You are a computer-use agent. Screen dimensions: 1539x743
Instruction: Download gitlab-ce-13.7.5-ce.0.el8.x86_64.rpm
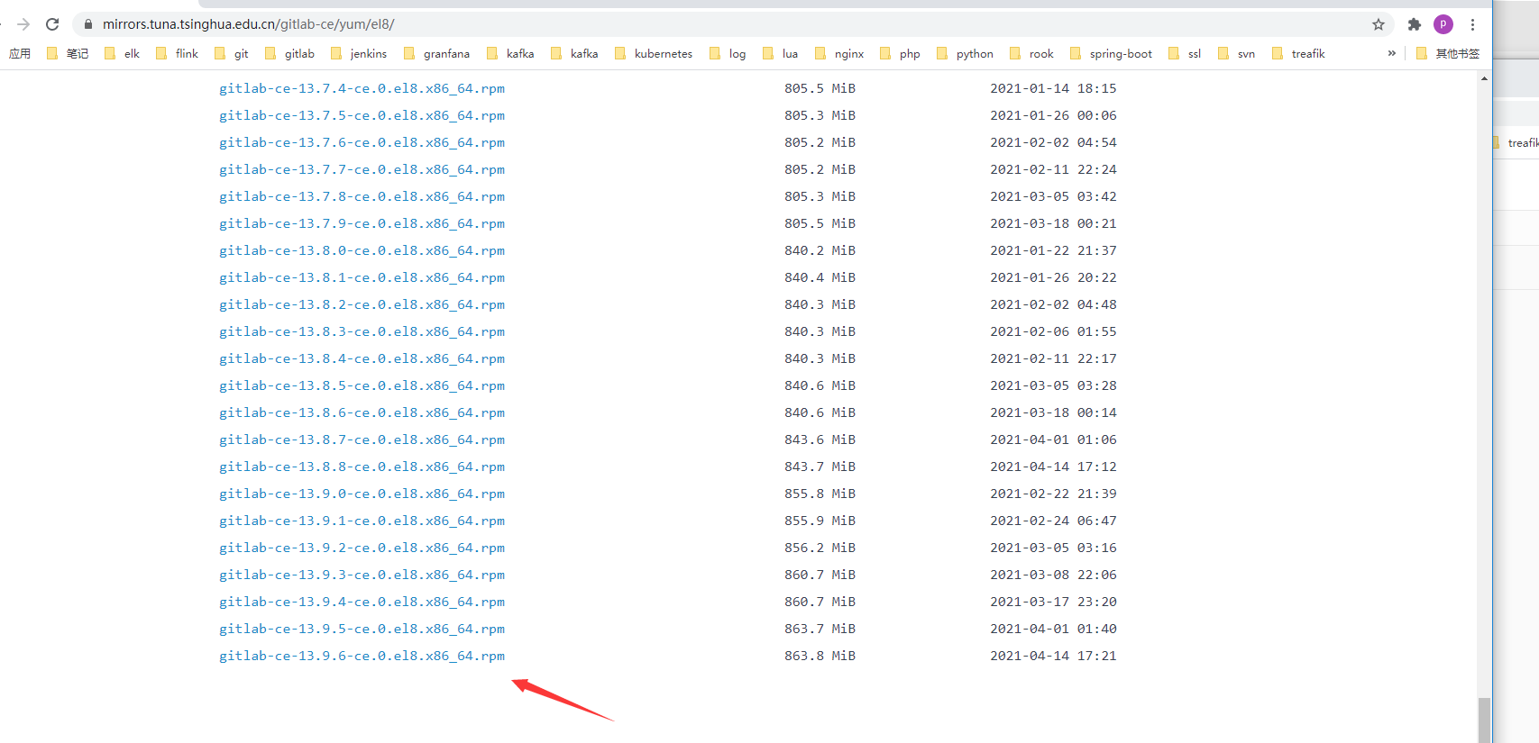point(362,115)
